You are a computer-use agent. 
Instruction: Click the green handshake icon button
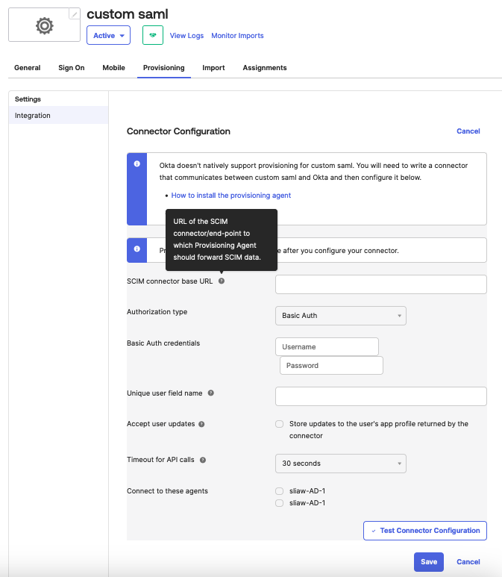[153, 35]
